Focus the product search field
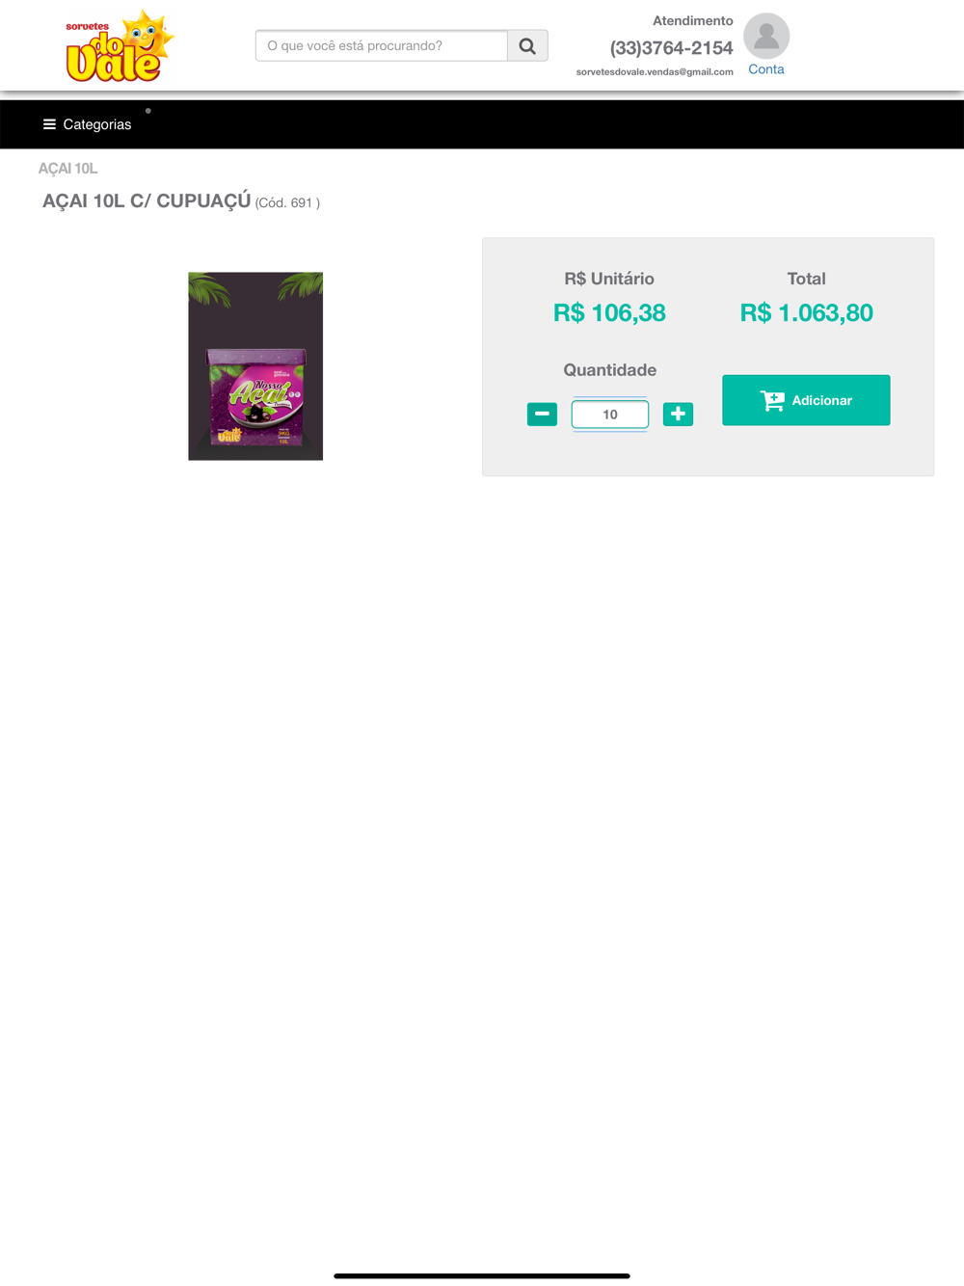The height and width of the screenshot is (1286, 964). point(382,45)
